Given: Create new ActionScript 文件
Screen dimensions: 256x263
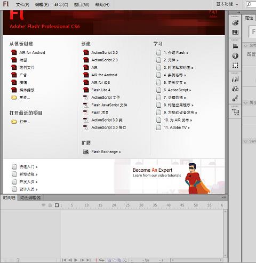Looking at the screenshot, I should 106,98.
